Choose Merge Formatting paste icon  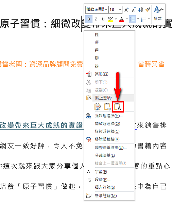107,107
